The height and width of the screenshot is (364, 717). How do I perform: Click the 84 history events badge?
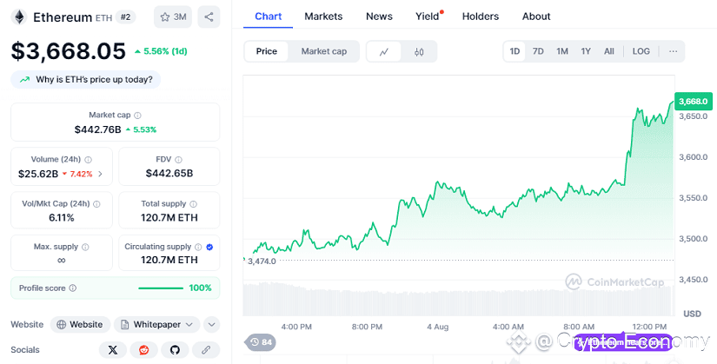coord(261,342)
